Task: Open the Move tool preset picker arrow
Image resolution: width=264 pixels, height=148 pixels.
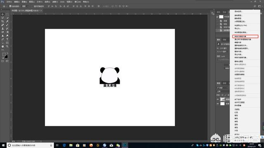Action: coord(7,6)
